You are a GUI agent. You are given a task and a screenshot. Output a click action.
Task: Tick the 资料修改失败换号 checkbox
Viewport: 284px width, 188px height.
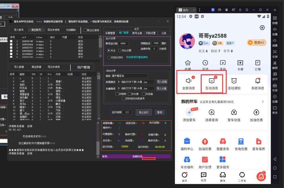click(123, 98)
